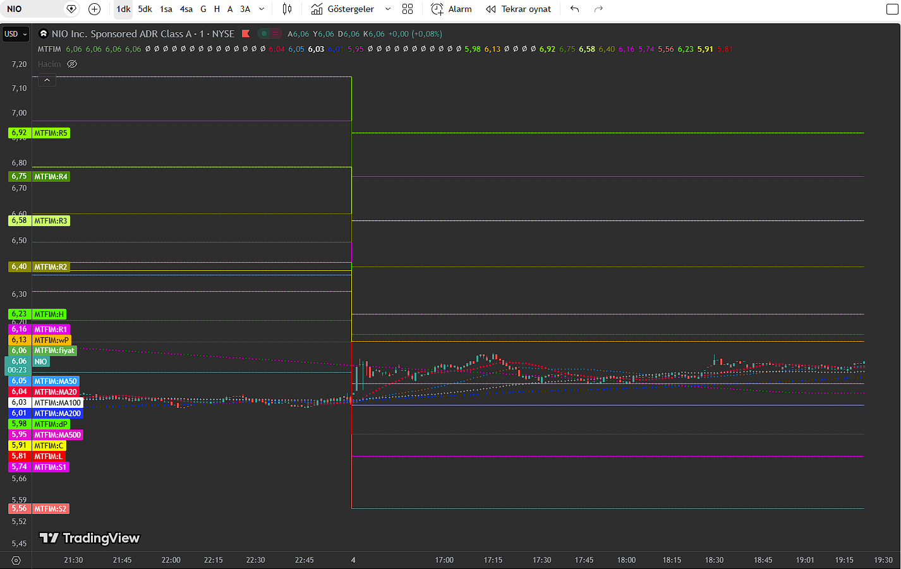Click the 18:30 time axis label
The height and width of the screenshot is (569, 901).
coord(714,560)
